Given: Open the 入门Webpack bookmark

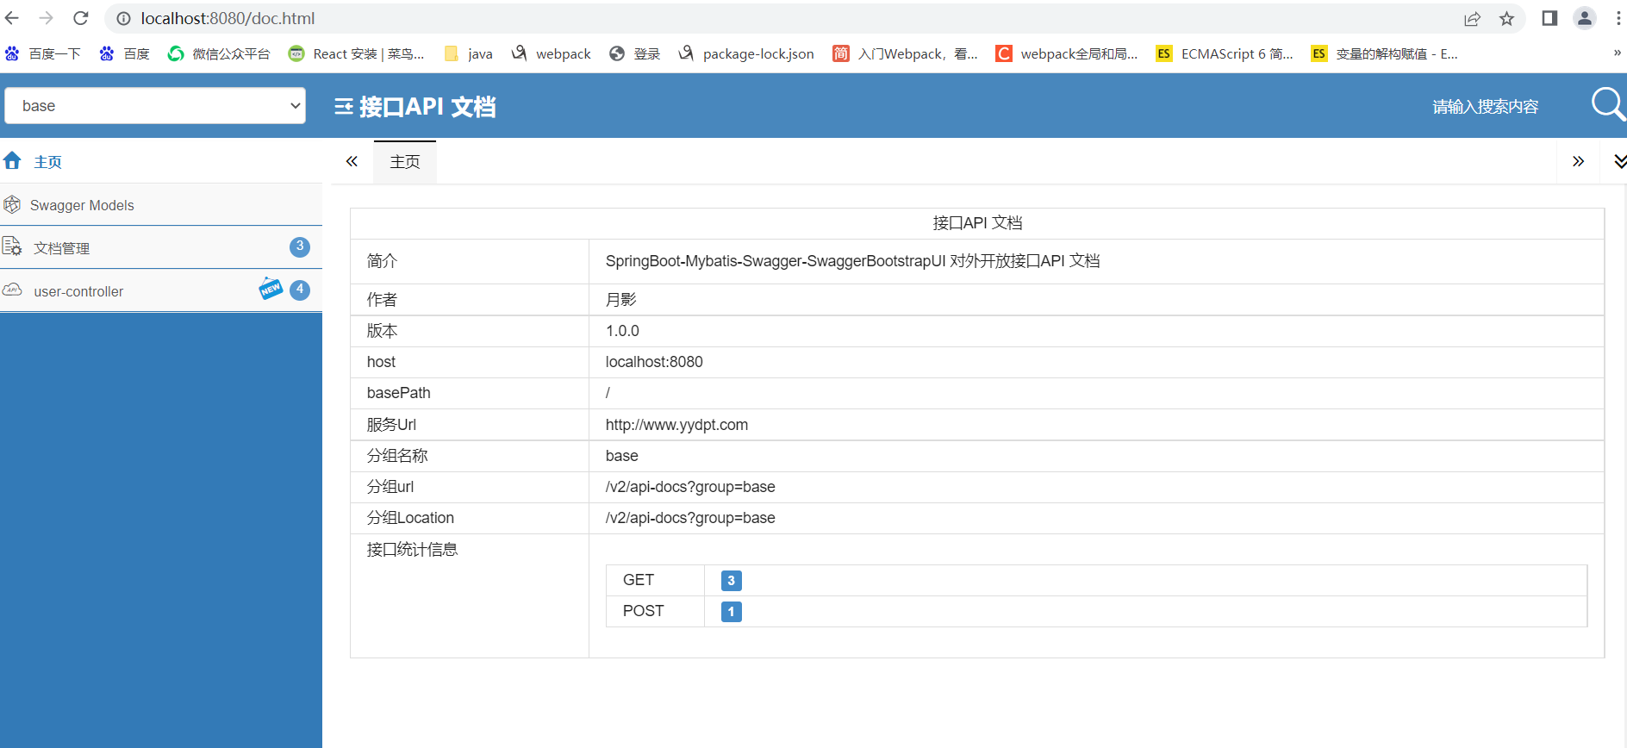Looking at the screenshot, I should (x=906, y=53).
